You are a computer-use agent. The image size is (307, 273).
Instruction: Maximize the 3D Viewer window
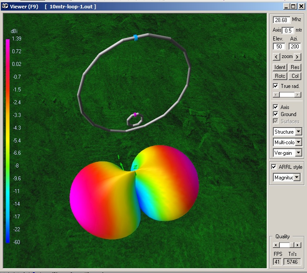(293, 7)
